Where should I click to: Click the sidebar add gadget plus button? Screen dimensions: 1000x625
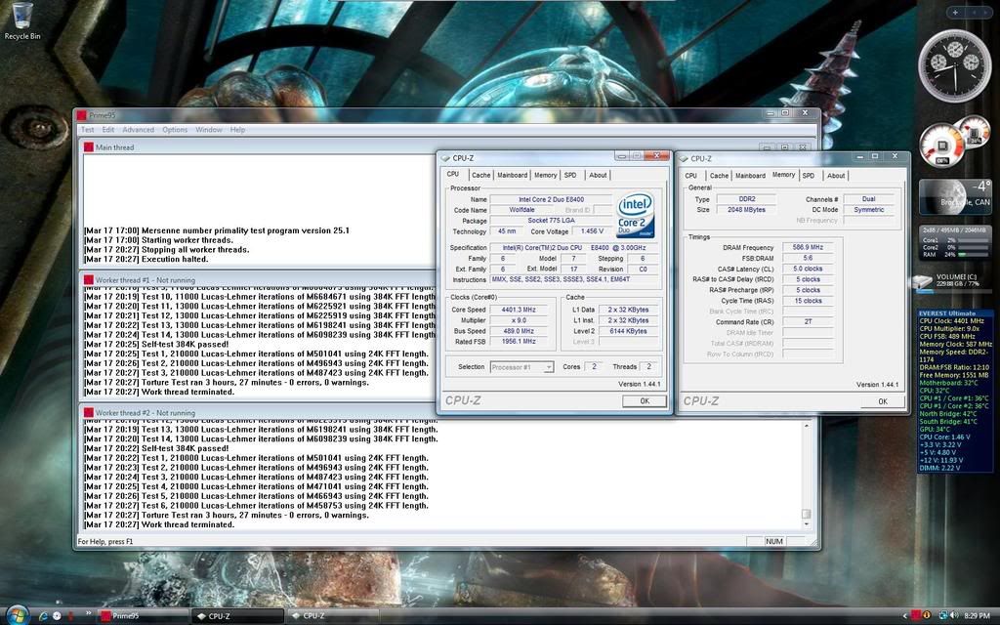point(955,12)
